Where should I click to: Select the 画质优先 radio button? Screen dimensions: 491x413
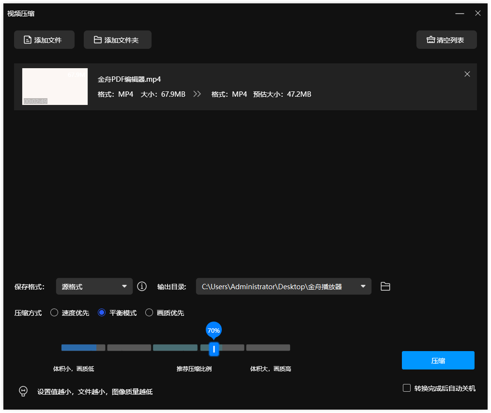[149, 312]
